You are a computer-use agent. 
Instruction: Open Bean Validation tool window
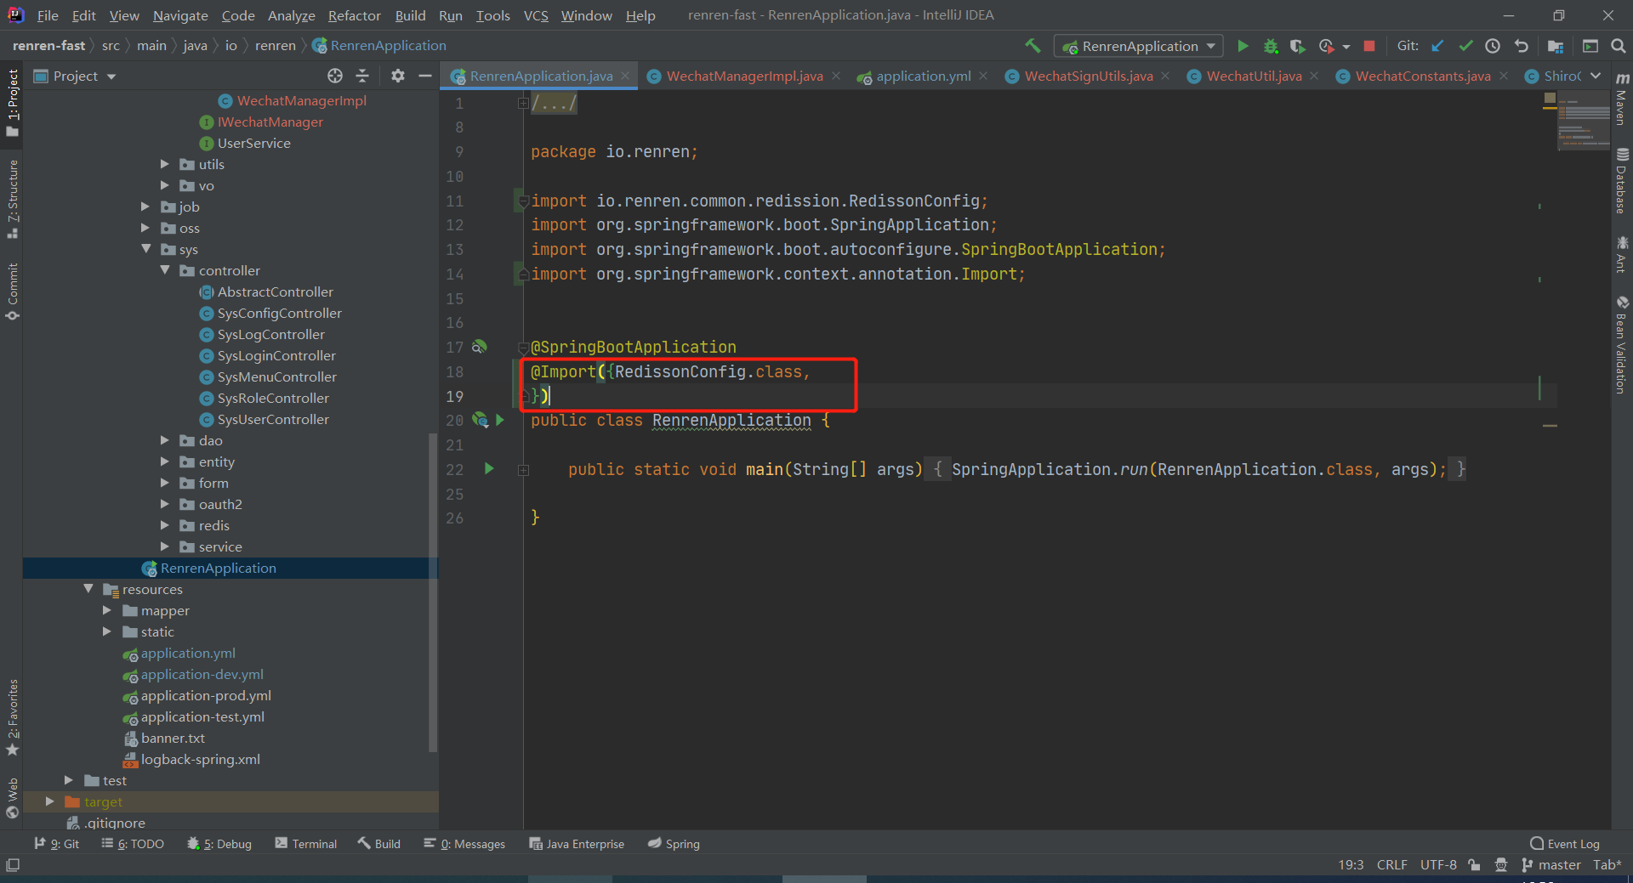[1622, 344]
